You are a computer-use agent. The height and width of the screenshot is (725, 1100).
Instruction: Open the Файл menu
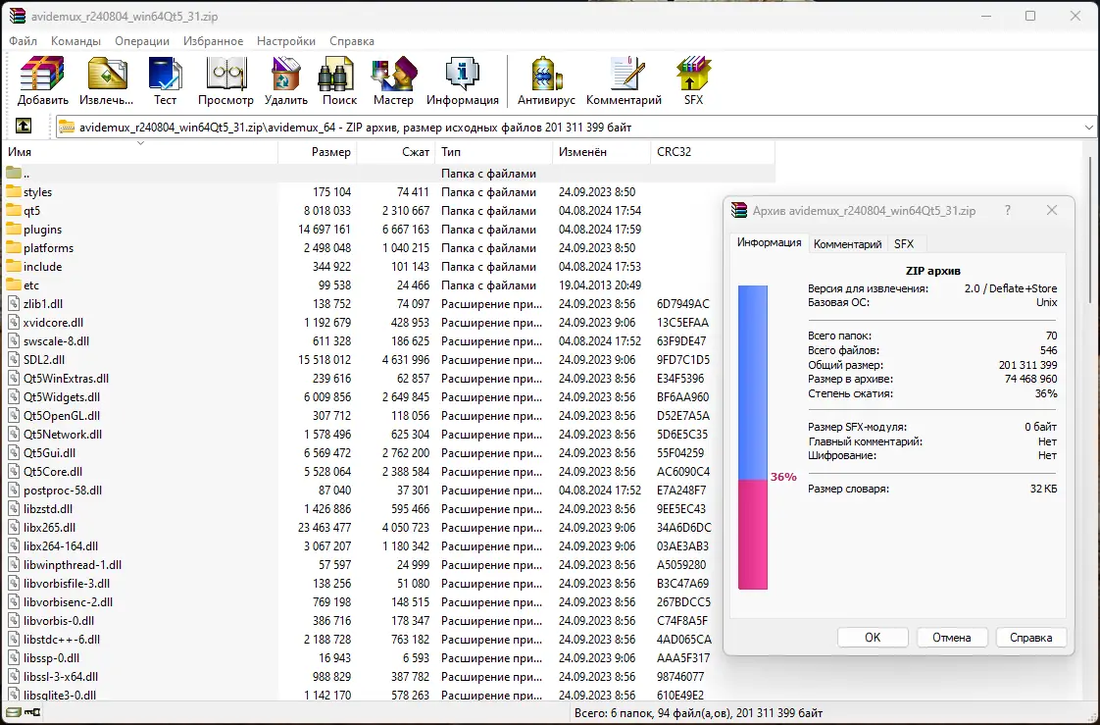24,40
